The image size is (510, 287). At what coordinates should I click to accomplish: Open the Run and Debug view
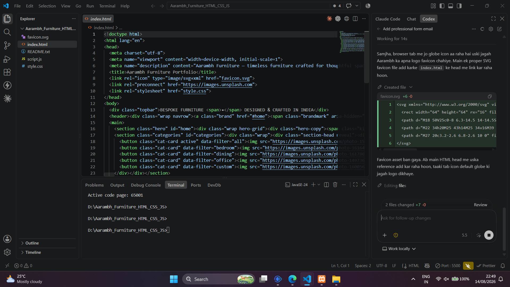point(7,59)
